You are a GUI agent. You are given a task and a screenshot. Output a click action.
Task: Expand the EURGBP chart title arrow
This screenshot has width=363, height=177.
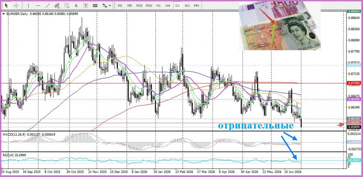click(x=4, y=14)
